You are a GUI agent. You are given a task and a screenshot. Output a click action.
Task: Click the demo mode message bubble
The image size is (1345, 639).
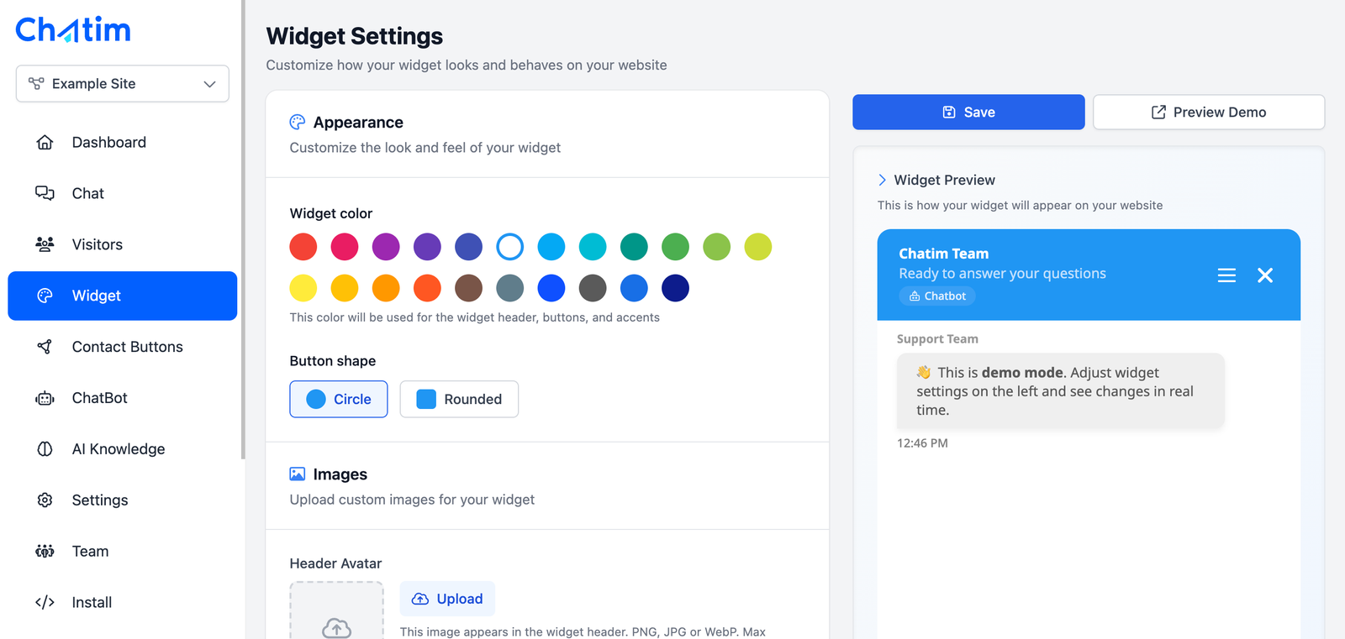coord(1061,391)
